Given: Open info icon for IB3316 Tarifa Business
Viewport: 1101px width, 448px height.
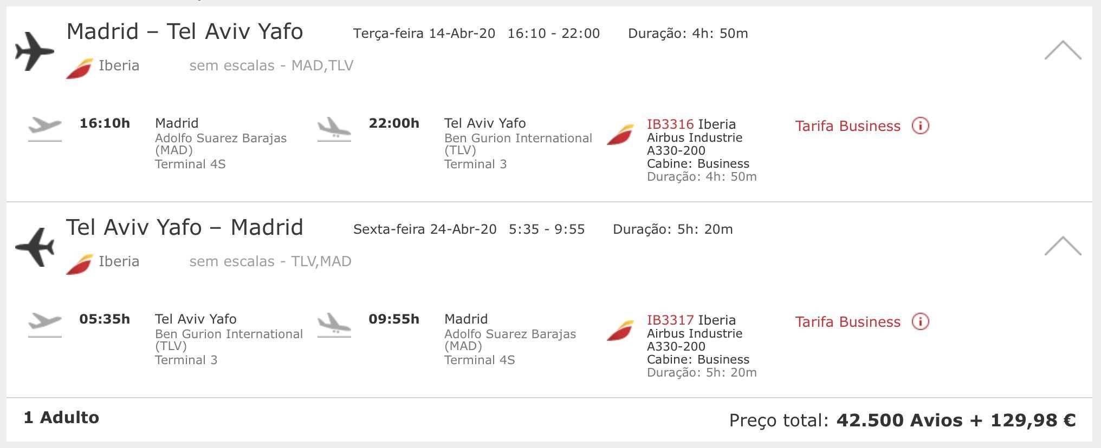Looking at the screenshot, I should [920, 126].
